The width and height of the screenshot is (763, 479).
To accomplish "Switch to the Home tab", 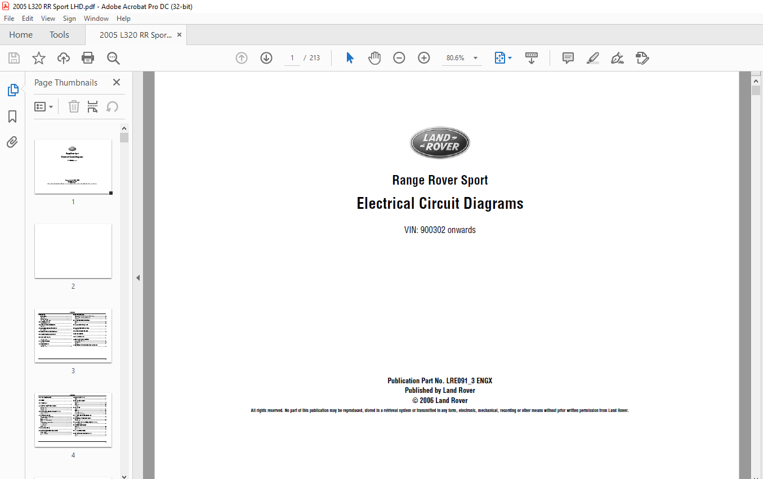I will coord(21,35).
